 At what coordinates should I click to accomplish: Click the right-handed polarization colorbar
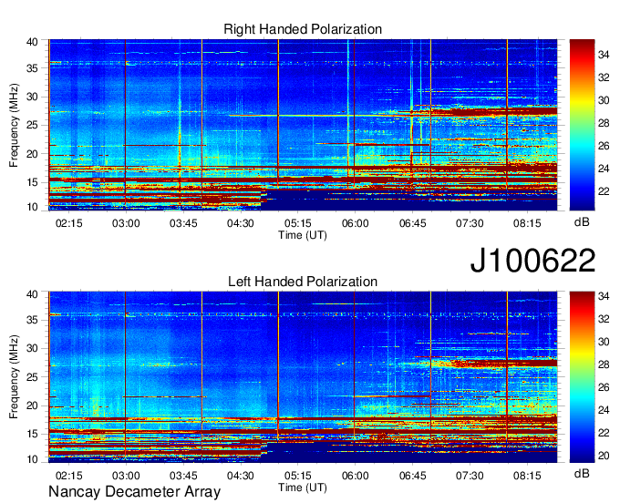(x=582, y=125)
